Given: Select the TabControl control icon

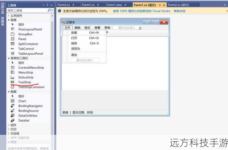Looking at the screenshot, I should click(x=13, y=49).
